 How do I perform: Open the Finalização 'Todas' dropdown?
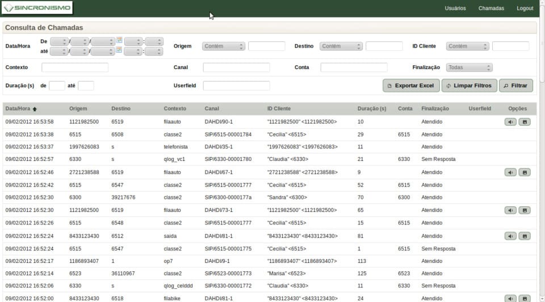[469, 67]
